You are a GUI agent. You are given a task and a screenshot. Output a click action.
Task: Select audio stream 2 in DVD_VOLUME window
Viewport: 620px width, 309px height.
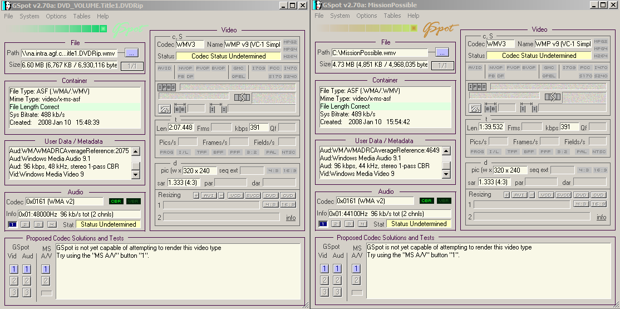click(25, 225)
